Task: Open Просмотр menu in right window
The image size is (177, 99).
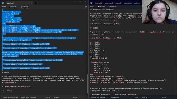Action: (113, 7)
